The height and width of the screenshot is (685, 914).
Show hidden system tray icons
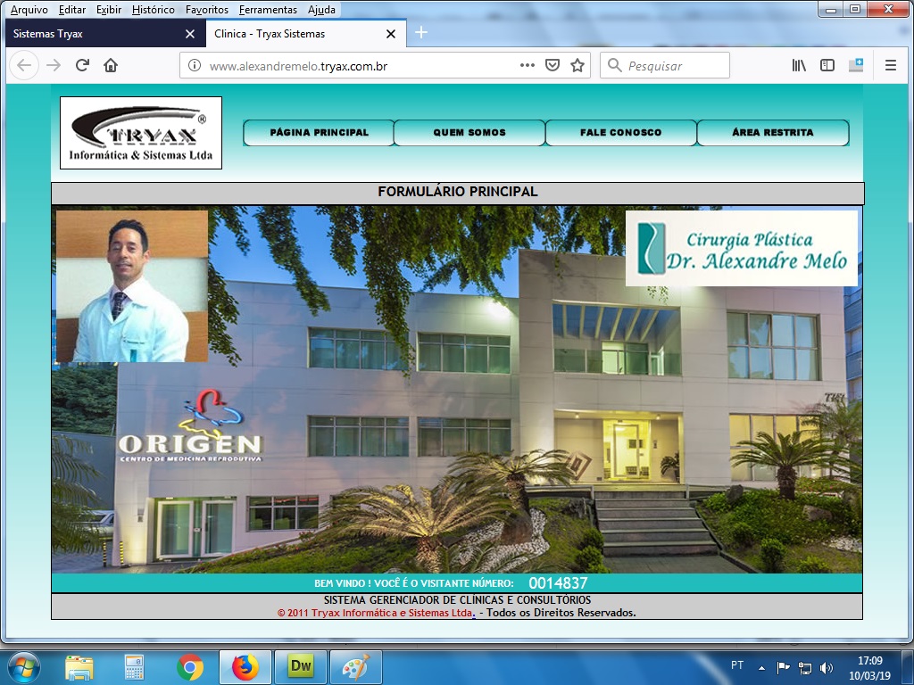click(761, 667)
